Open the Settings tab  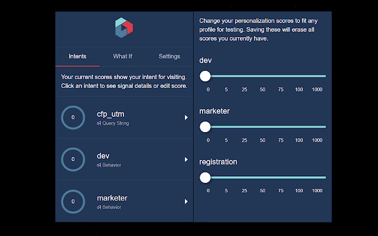click(x=170, y=57)
